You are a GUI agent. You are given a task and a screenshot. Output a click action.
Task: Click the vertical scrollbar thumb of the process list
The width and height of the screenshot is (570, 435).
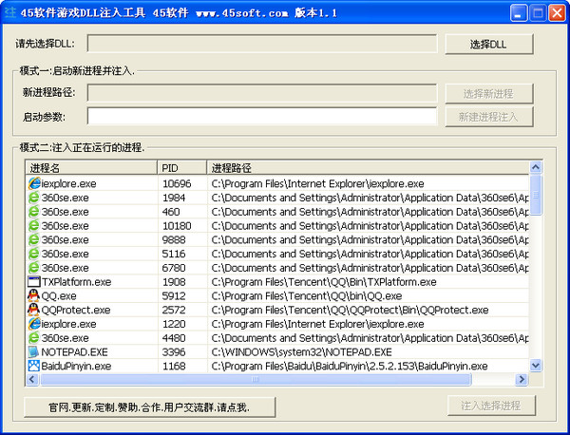(536, 195)
